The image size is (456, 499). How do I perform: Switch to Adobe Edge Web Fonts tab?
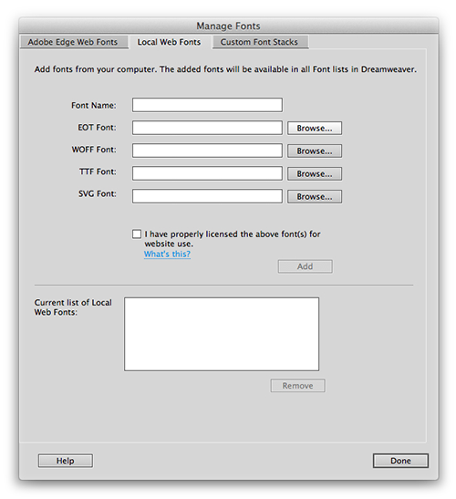pos(74,42)
